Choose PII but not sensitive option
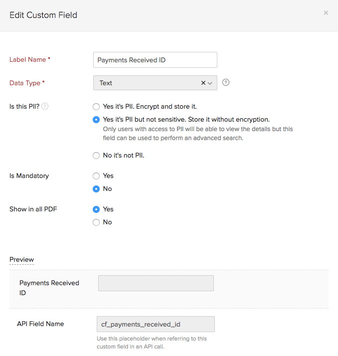 [x=96, y=120]
